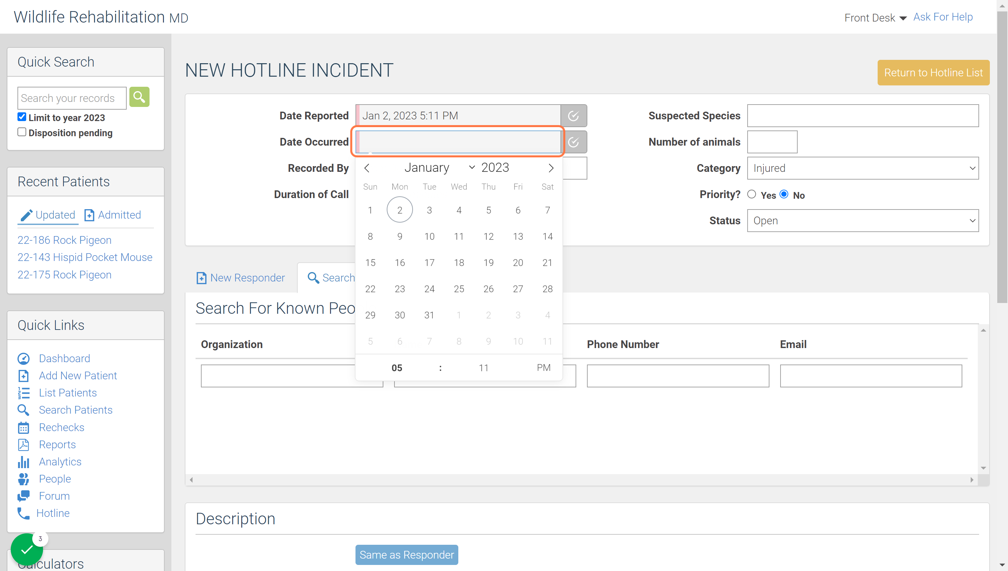Click the Date Occurred input field
This screenshot has width=1008, height=571.
coord(458,142)
